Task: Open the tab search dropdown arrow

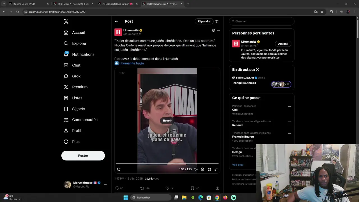Action: coord(4,4)
